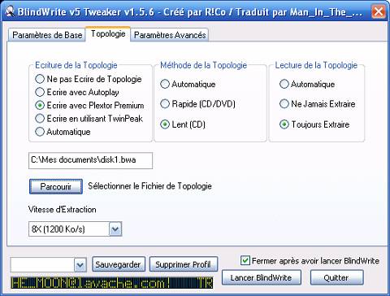Select Automatique under Lecture de la Topologie

[307, 84]
